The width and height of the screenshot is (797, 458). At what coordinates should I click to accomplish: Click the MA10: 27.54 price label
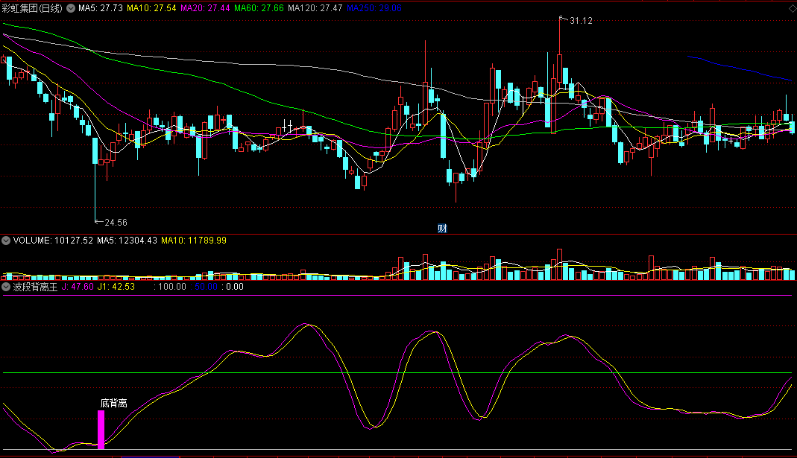click(151, 8)
